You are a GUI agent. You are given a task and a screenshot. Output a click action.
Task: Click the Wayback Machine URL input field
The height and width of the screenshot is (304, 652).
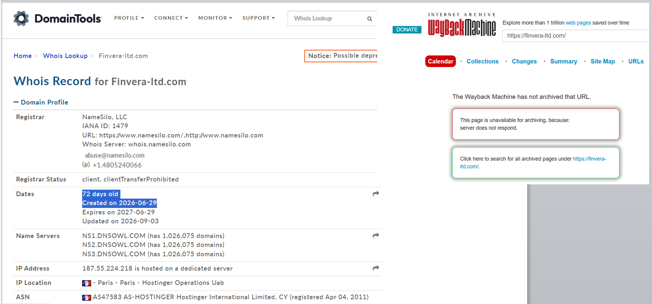577,36
